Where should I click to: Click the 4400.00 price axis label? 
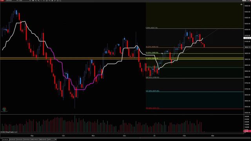pyautogui.click(x=247, y=6)
